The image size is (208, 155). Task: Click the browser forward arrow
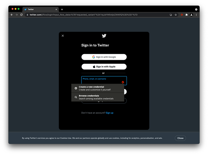tap(17, 15)
